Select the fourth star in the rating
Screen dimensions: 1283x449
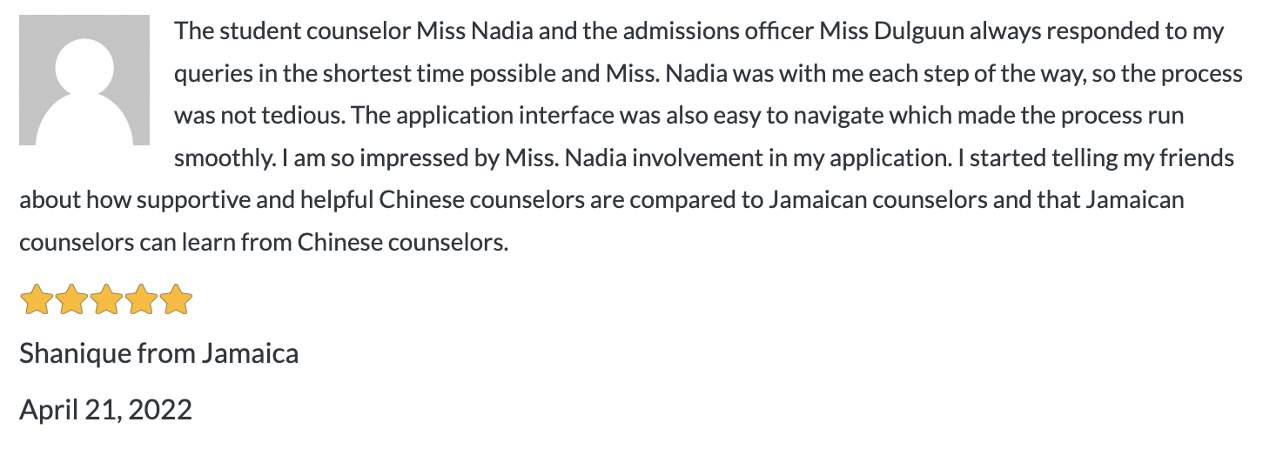click(x=141, y=300)
